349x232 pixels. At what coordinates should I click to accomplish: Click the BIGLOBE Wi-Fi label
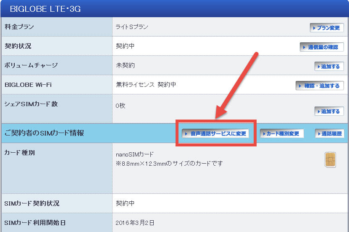tap(28, 85)
